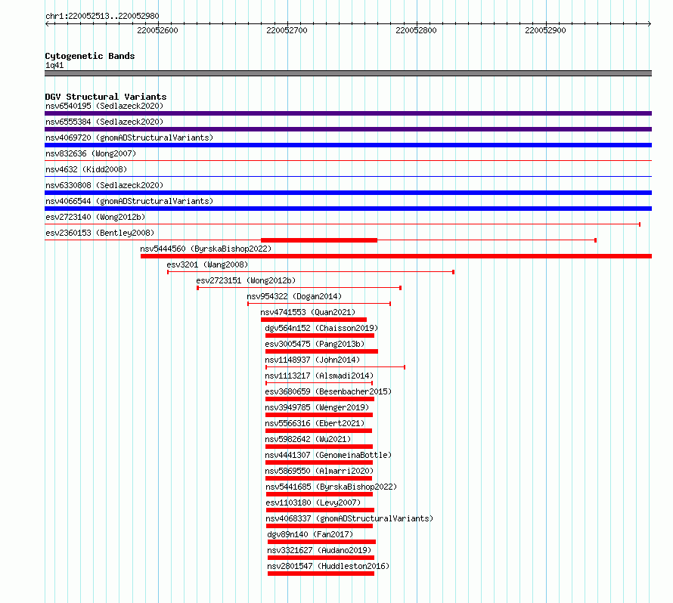Viewport: 673px width, 603px height.
Task: Click the DGV Structural Variants track title
Action: coord(106,97)
